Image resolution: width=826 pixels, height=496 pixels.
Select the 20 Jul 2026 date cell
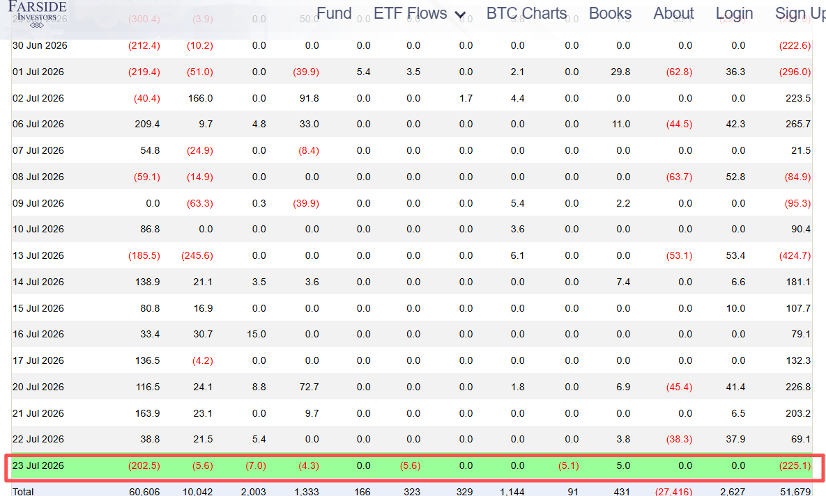pyautogui.click(x=38, y=387)
